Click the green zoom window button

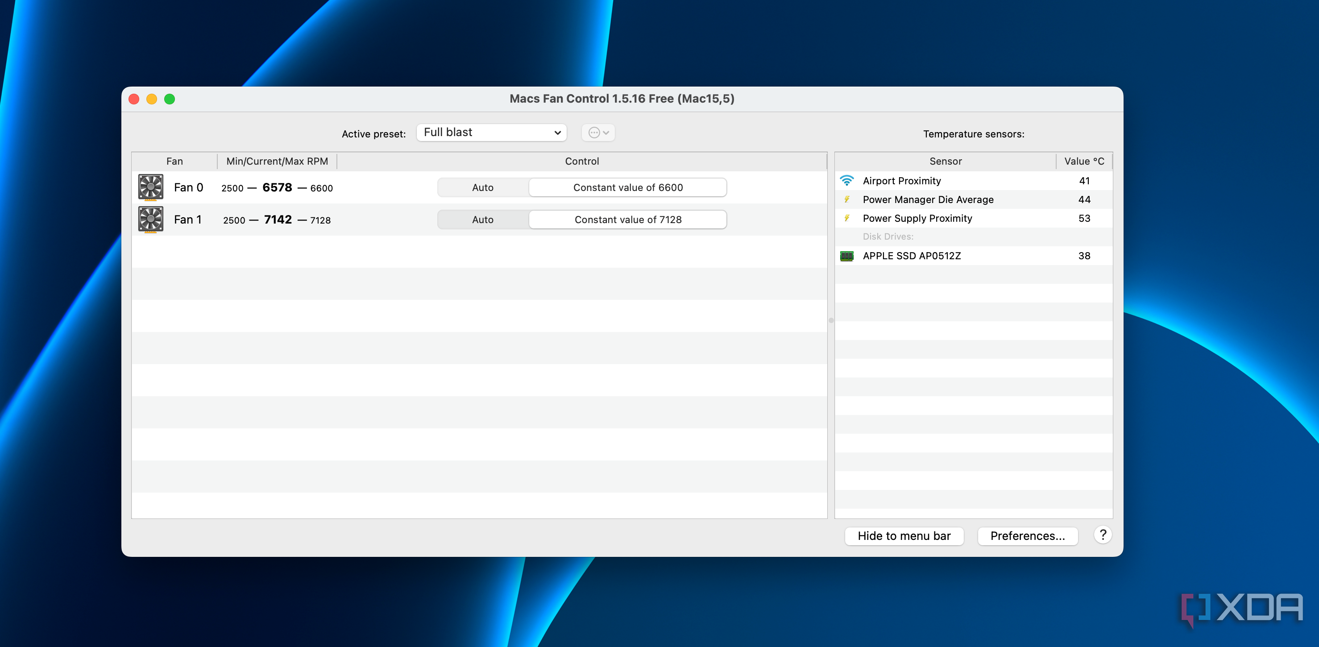click(x=170, y=99)
